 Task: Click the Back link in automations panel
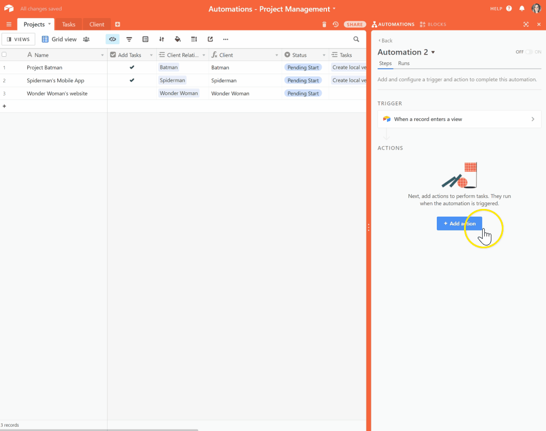pos(385,41)
